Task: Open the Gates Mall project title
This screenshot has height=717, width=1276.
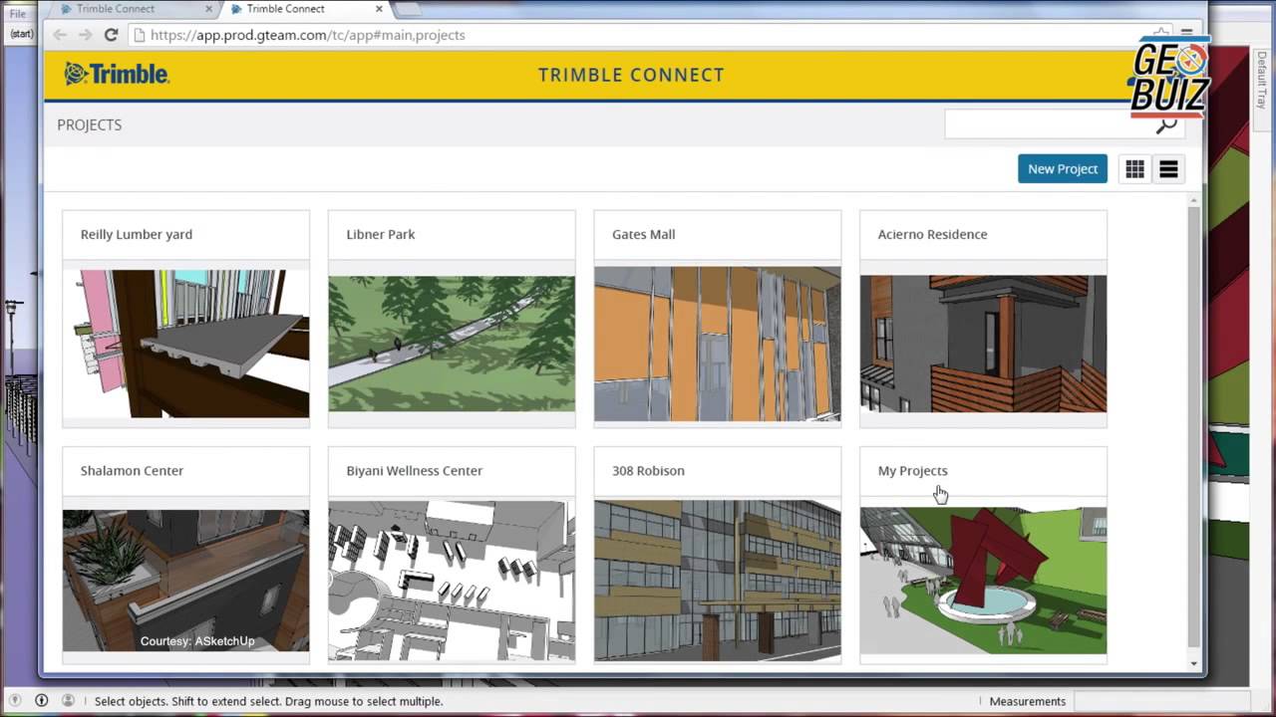Action: coord(643,234)
